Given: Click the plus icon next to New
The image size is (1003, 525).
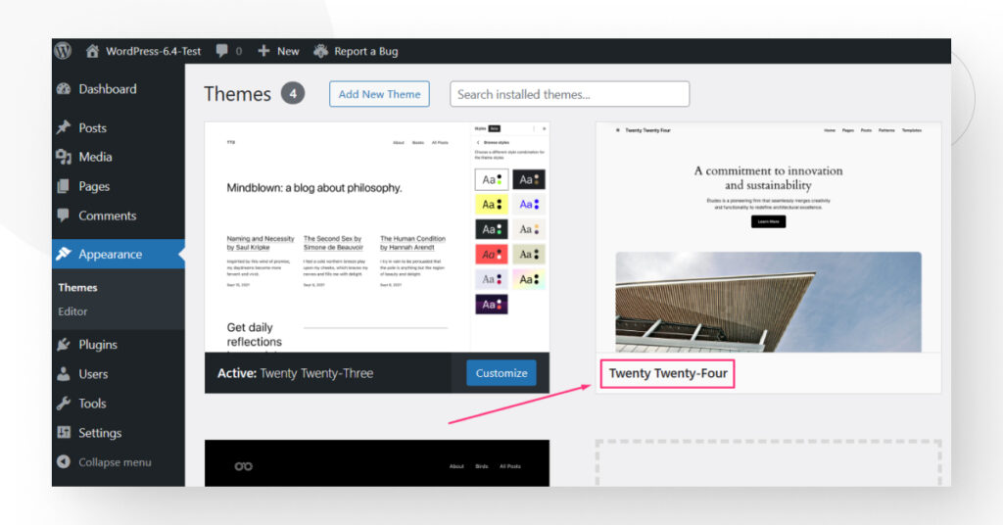Looking at the screenshot, I should pyautogui.click(x=263, y=51).
